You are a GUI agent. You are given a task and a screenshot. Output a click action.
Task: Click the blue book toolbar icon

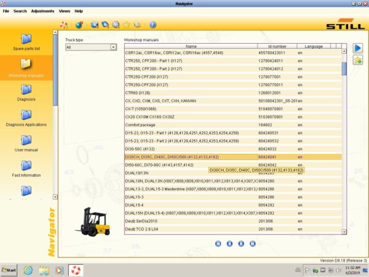[95, 25]
